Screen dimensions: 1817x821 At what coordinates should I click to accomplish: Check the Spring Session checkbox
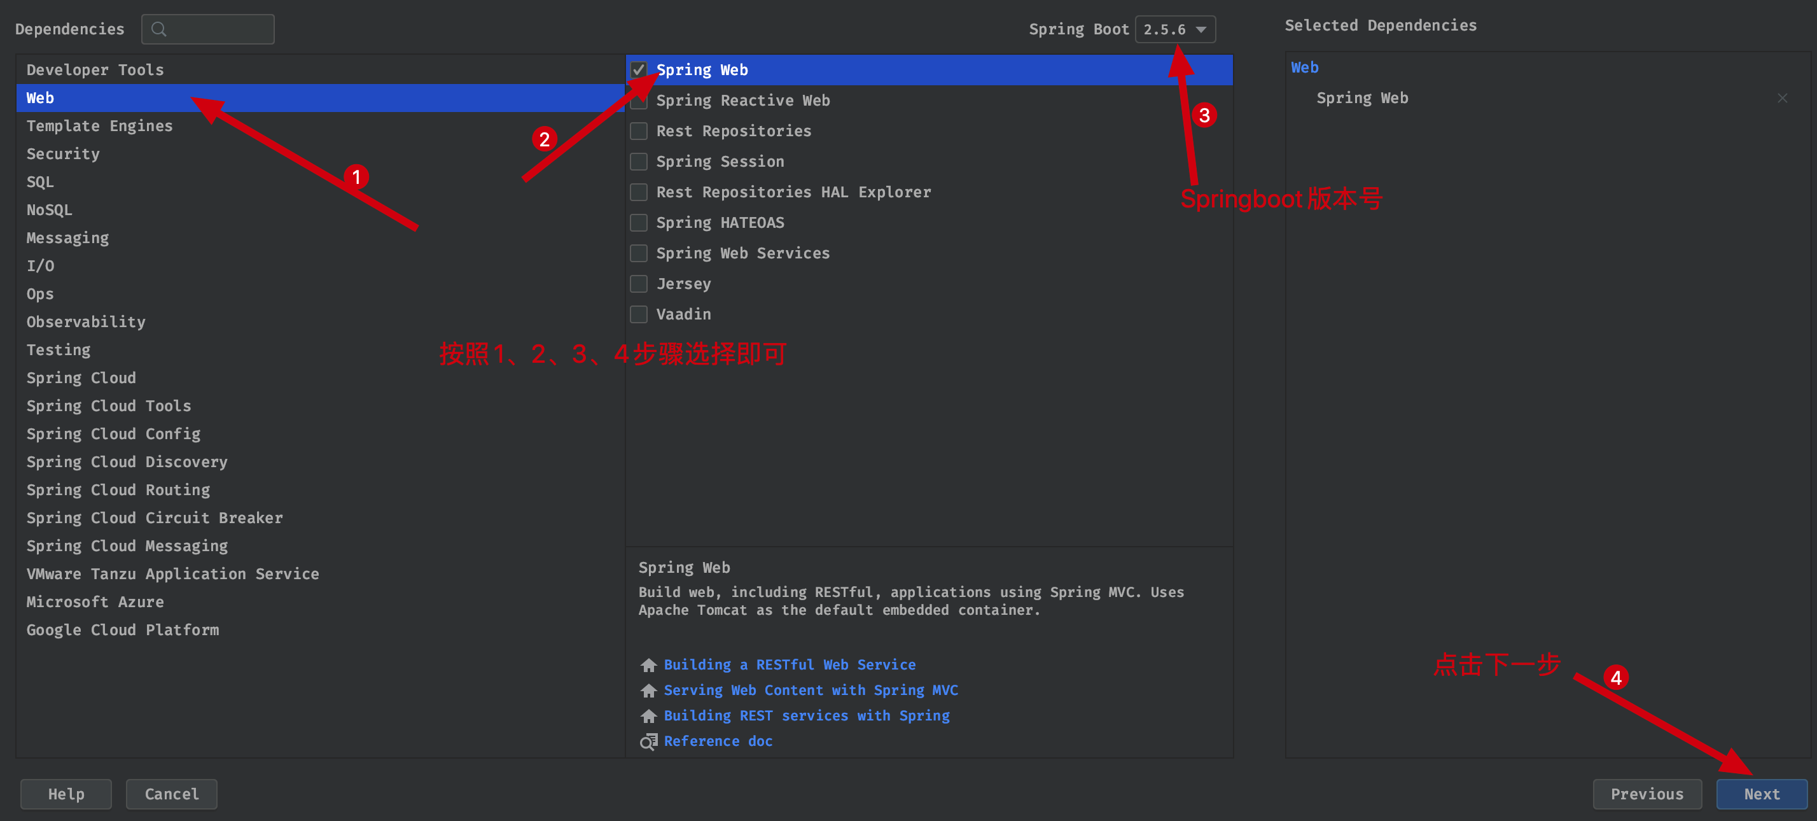(x=638, y=162)
